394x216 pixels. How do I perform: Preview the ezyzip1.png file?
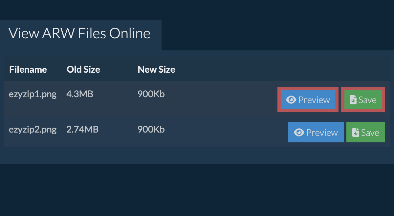coord(308,100)
